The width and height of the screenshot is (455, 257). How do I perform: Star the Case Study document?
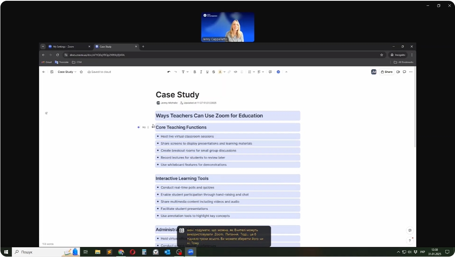pyautogui.click(x=81, y=72)
